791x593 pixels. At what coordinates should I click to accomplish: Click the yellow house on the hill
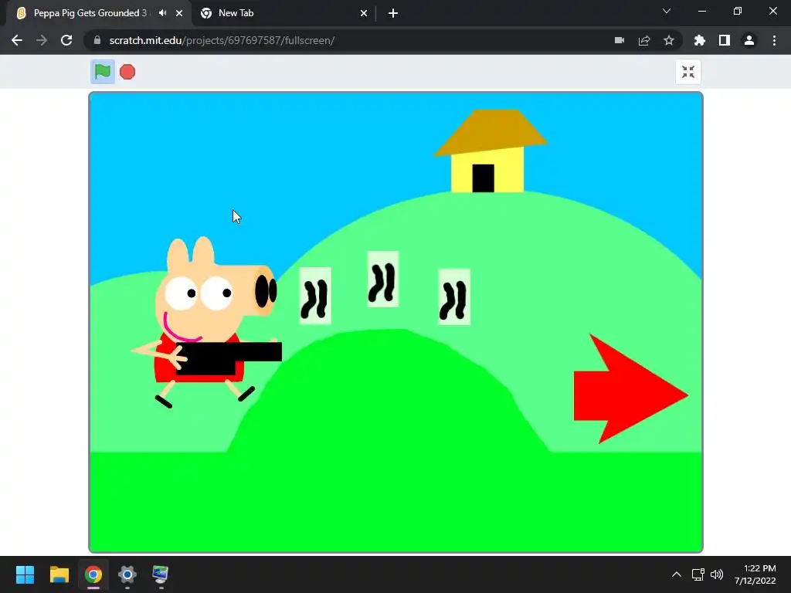click(x=489, y=151)
